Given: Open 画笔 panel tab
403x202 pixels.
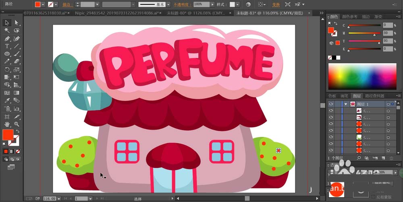Looking at the screenshot, I should (x=345, y=96).
